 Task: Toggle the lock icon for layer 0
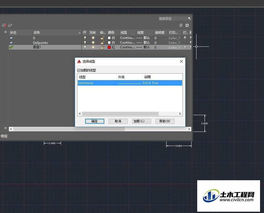(102, 38)
